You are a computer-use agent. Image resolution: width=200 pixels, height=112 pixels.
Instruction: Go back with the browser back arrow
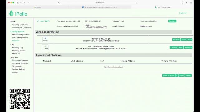coord(24,3)
